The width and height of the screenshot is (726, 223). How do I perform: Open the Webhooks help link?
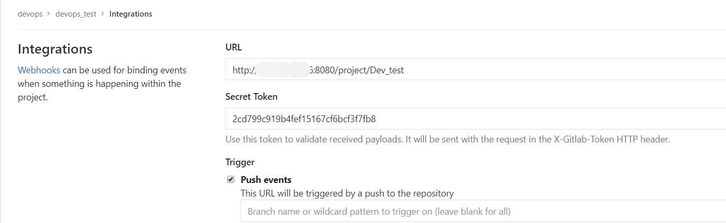pos(39,70)
